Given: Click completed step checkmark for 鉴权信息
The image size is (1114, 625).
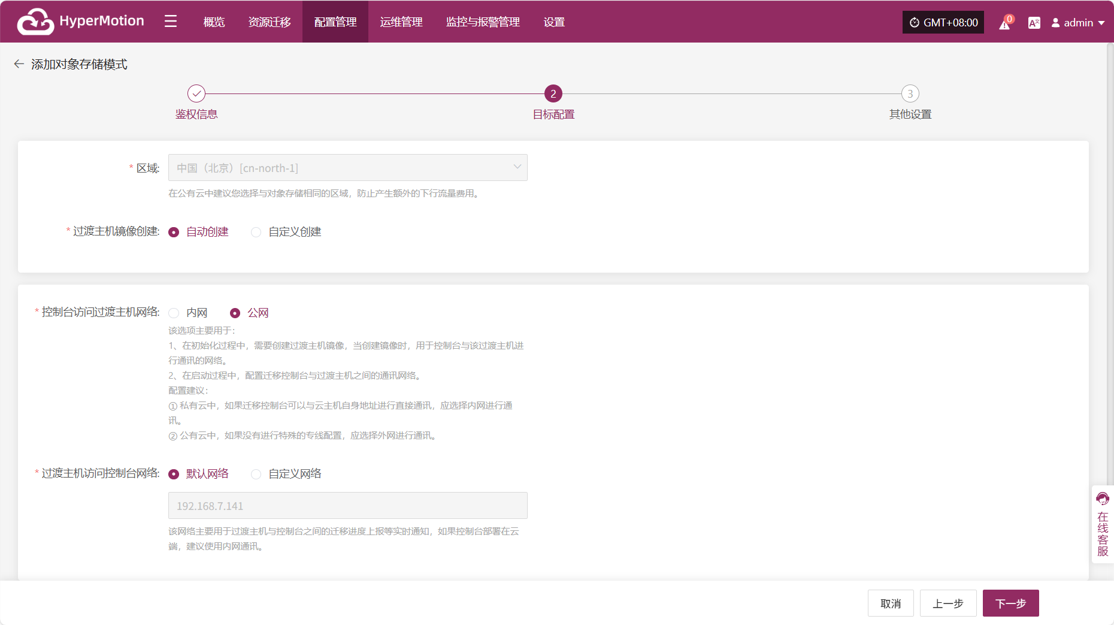Looking at the screenshot, I should click(196, 93).
